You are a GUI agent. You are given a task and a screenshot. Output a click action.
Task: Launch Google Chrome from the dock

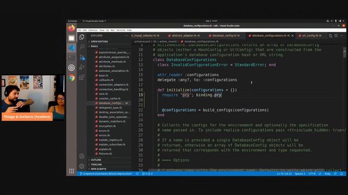point(71,78)
